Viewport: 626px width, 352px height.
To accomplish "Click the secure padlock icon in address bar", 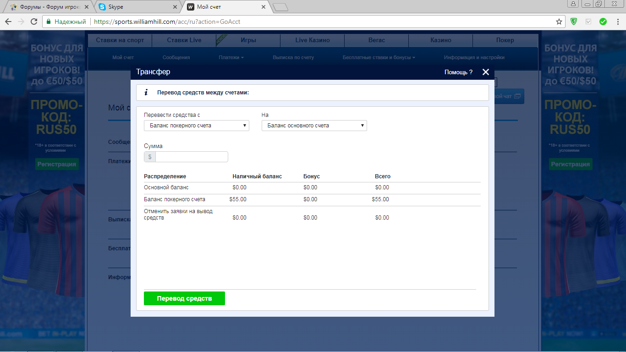I will click(x=49, y=22).
